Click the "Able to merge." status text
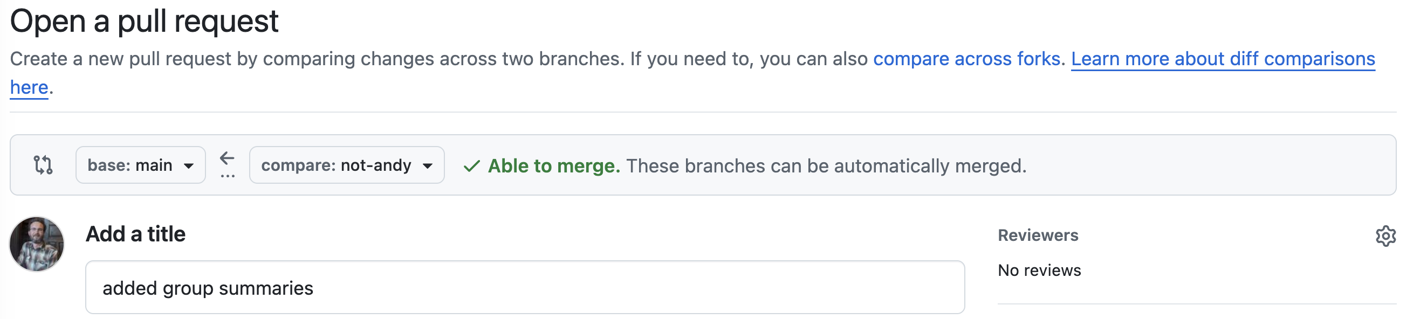The width and height of the screenshot is (1427, 319). tap(553, 165)
